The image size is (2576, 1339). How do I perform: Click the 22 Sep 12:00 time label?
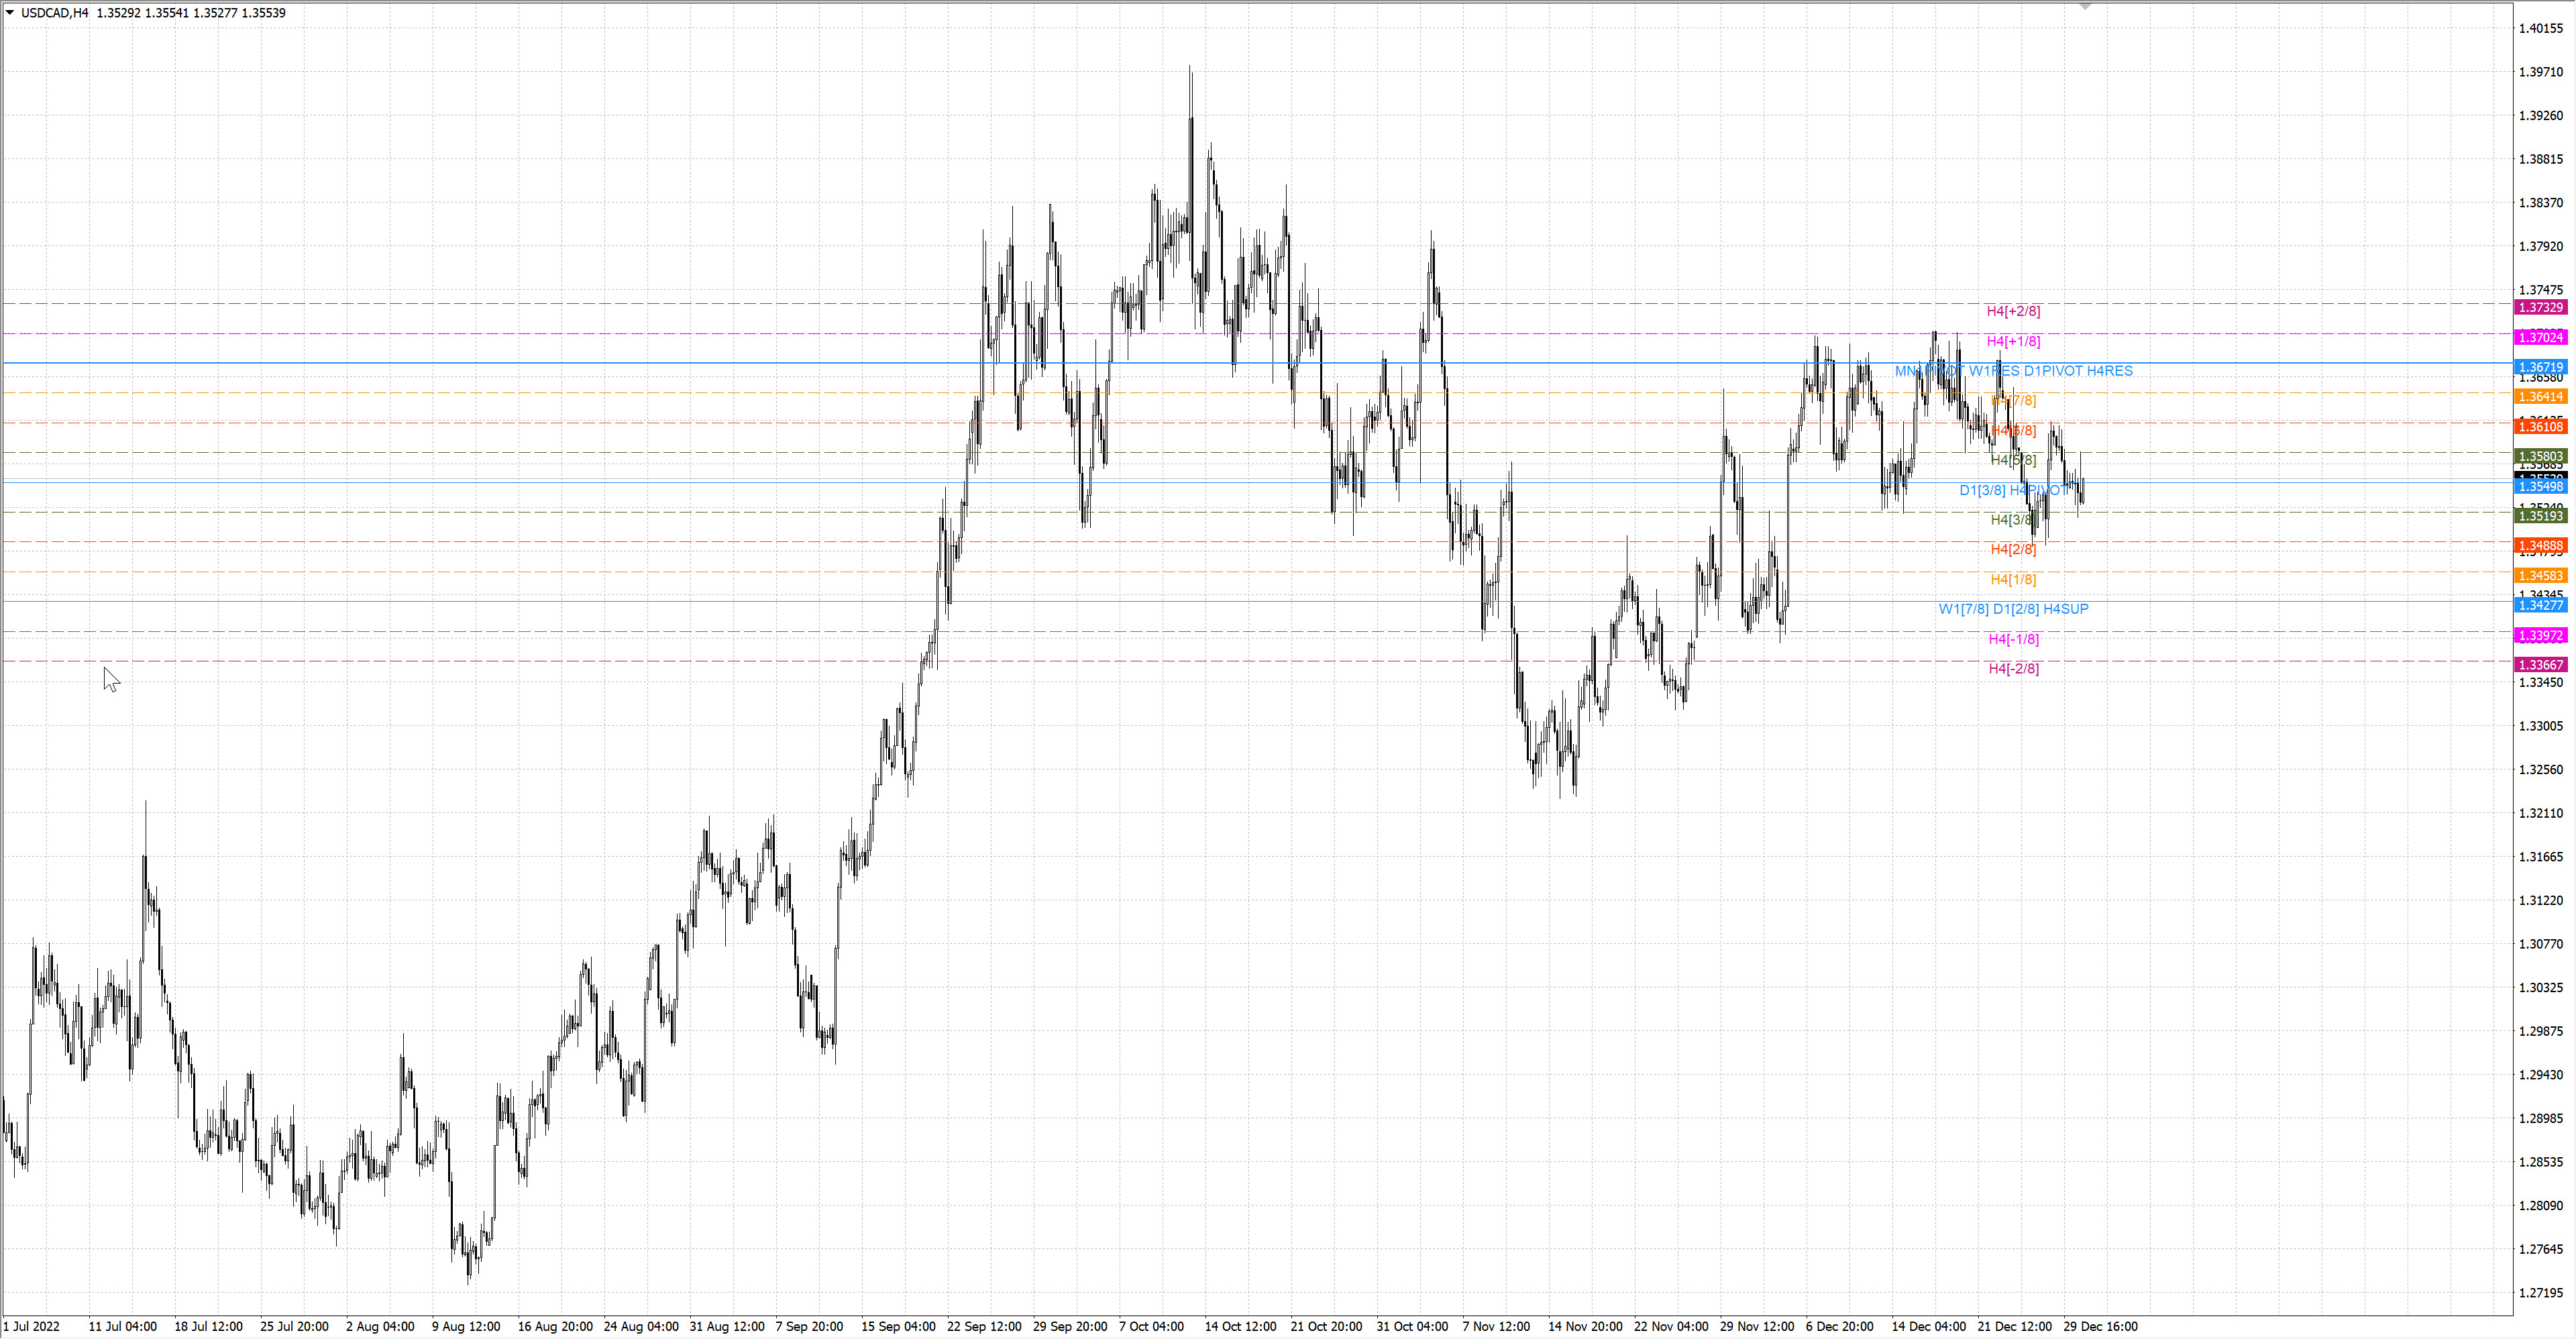984,1327
